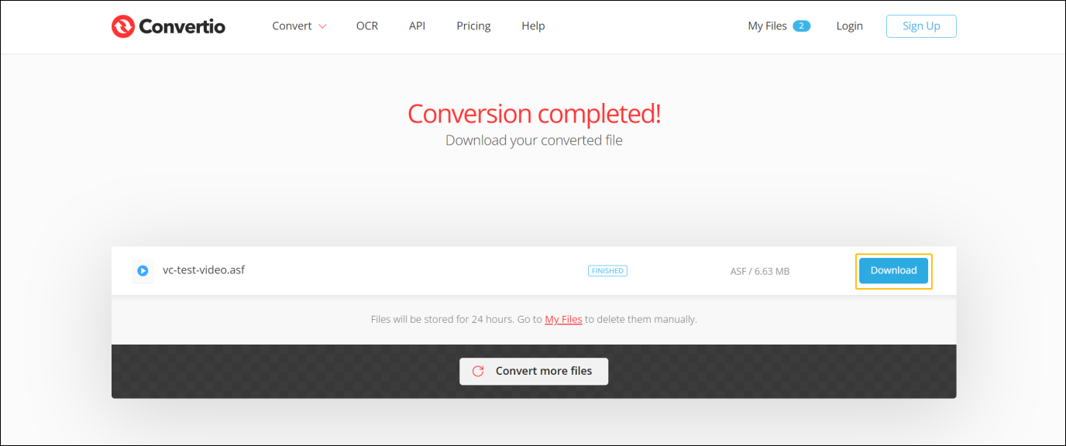Open the OCR page

tap(366, 25)
